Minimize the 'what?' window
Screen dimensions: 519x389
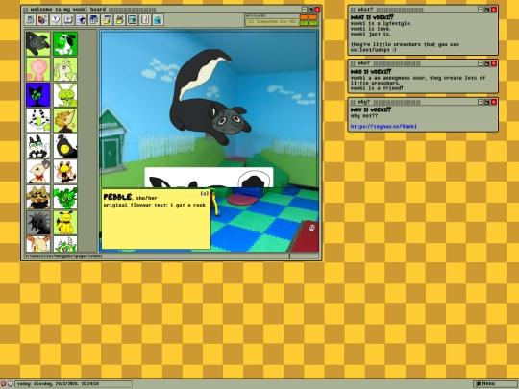click(481, 10)
